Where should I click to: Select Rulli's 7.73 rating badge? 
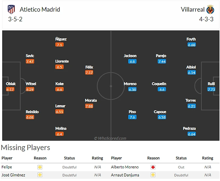click(x=211, y=89)
